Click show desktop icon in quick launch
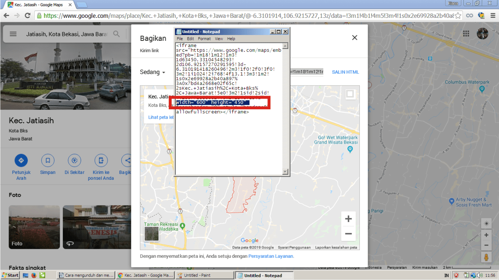 26,275
